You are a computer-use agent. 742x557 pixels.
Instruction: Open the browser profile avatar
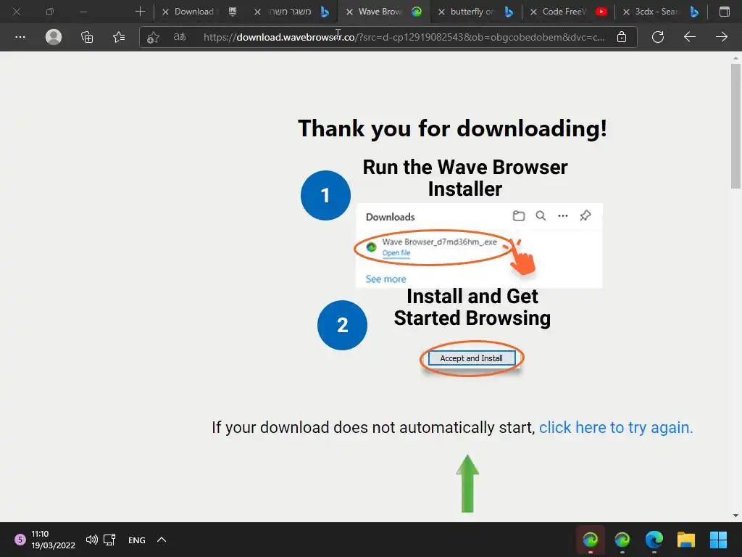pyautogui.click(x=54, y=37)
